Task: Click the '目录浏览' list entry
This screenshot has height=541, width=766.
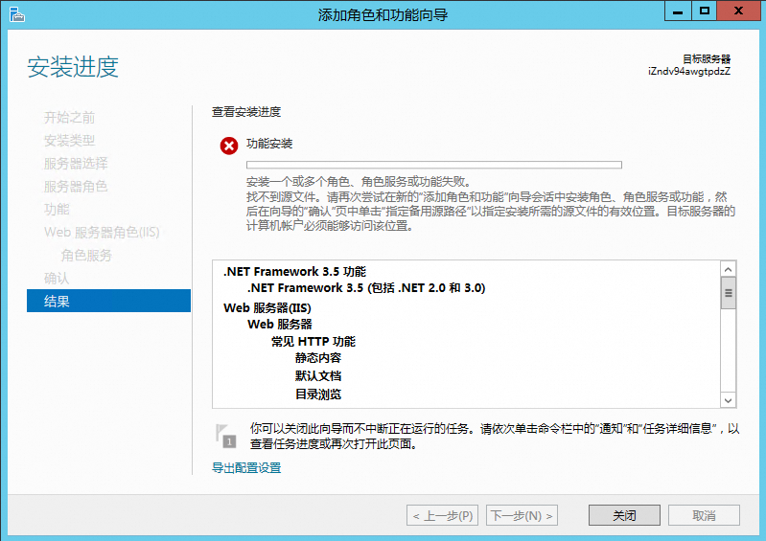Action: [318, 394]
